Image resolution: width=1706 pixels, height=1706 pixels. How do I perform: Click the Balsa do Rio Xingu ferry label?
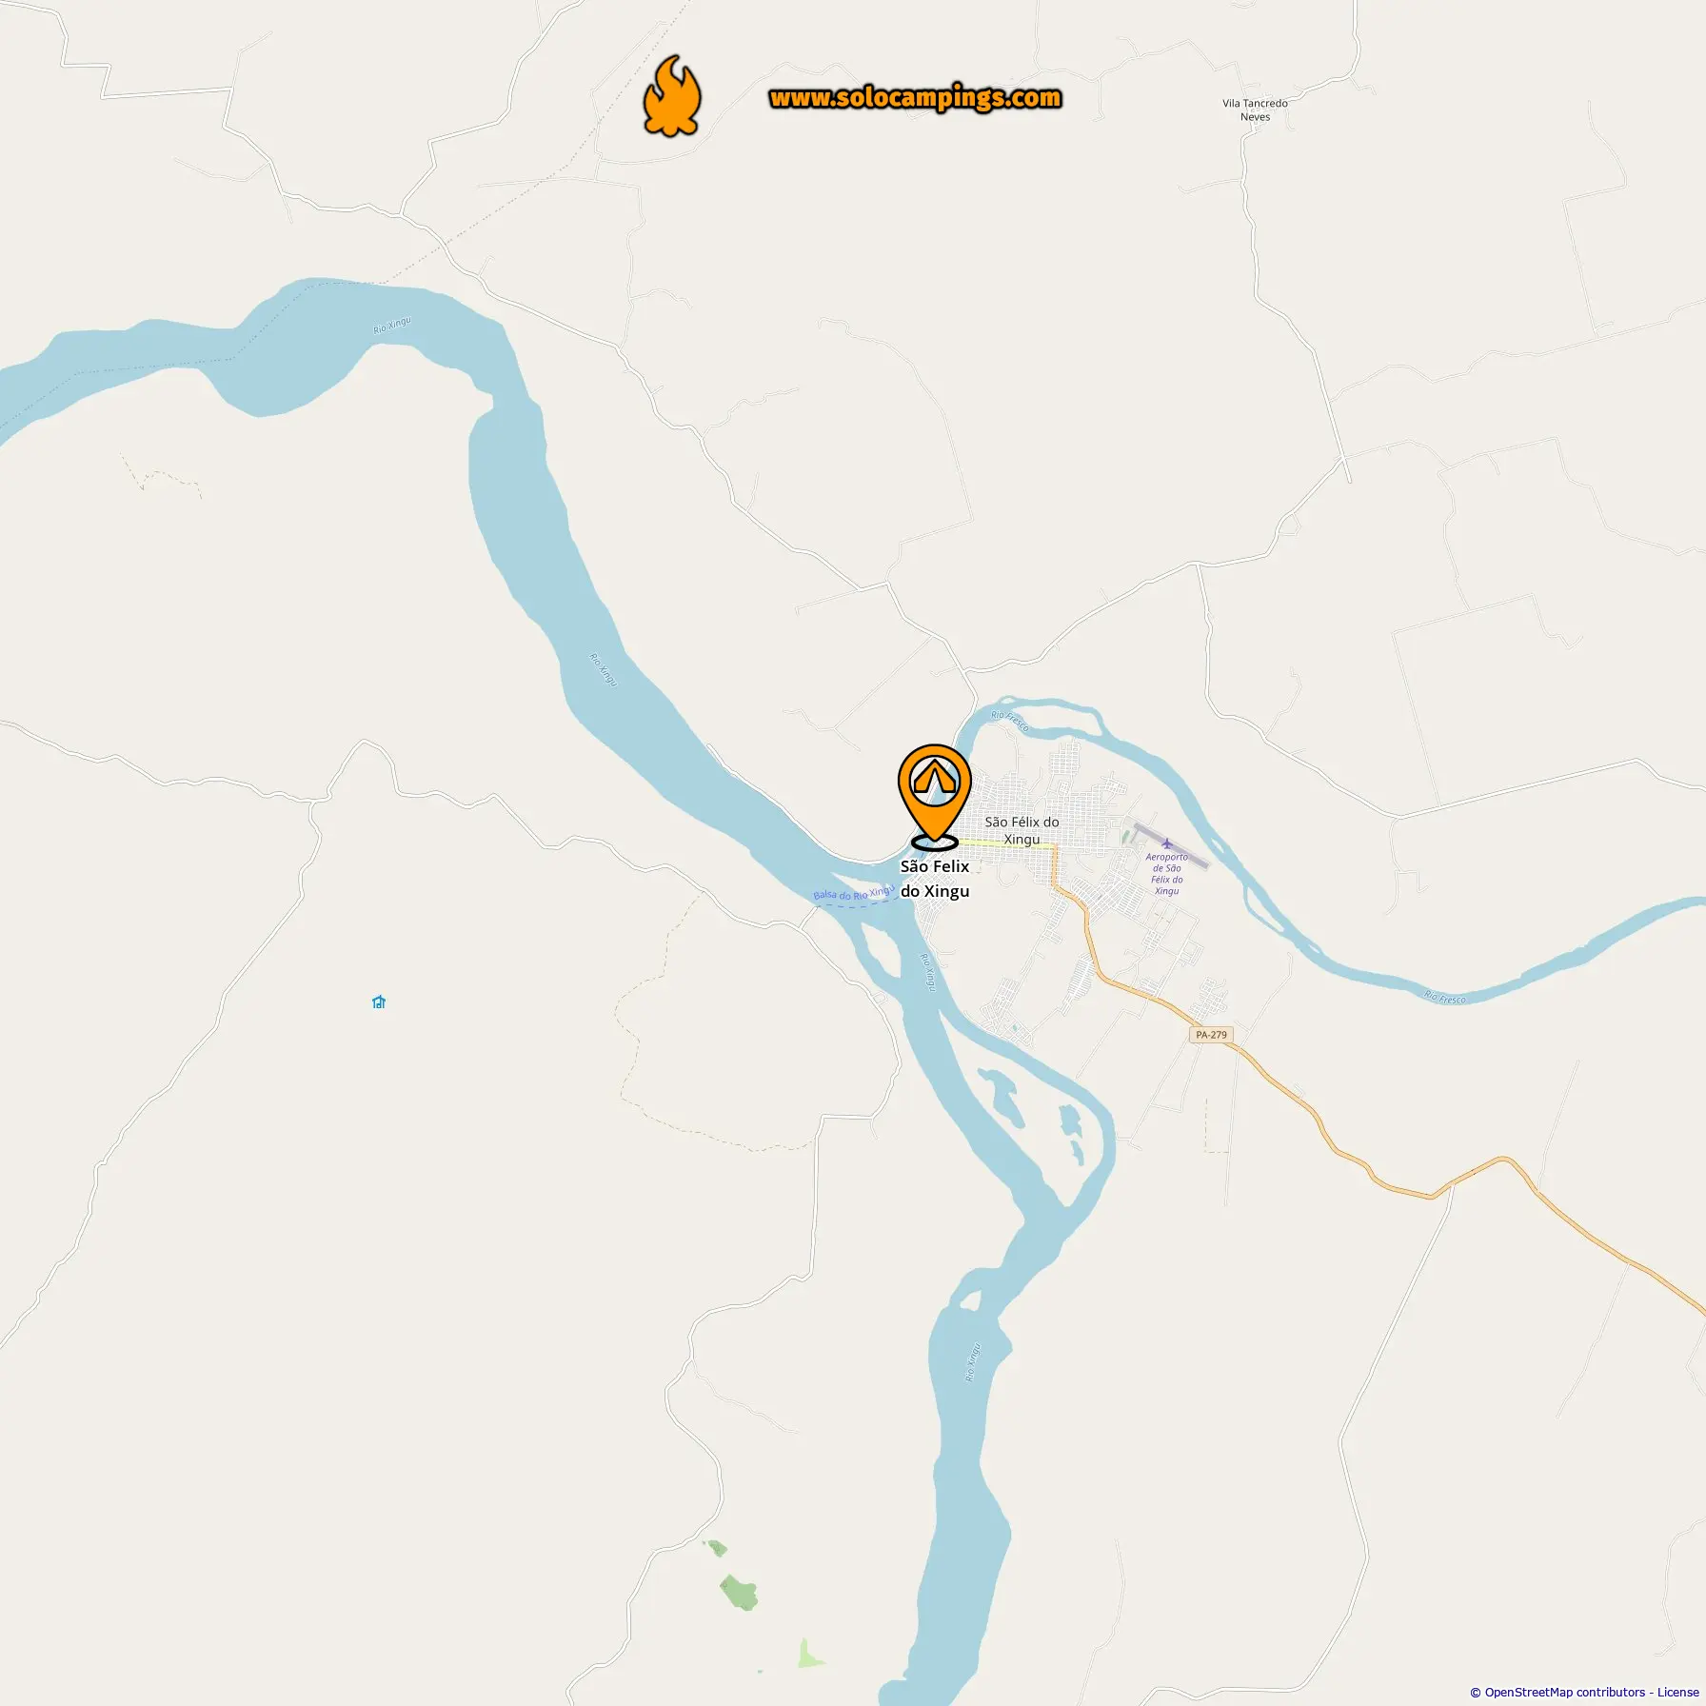click(854, 894)
